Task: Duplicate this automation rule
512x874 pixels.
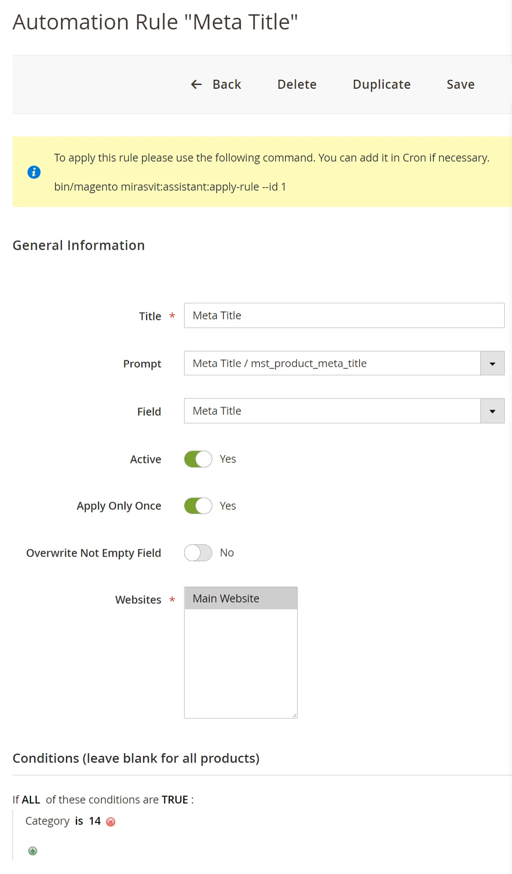Action: 381,84
